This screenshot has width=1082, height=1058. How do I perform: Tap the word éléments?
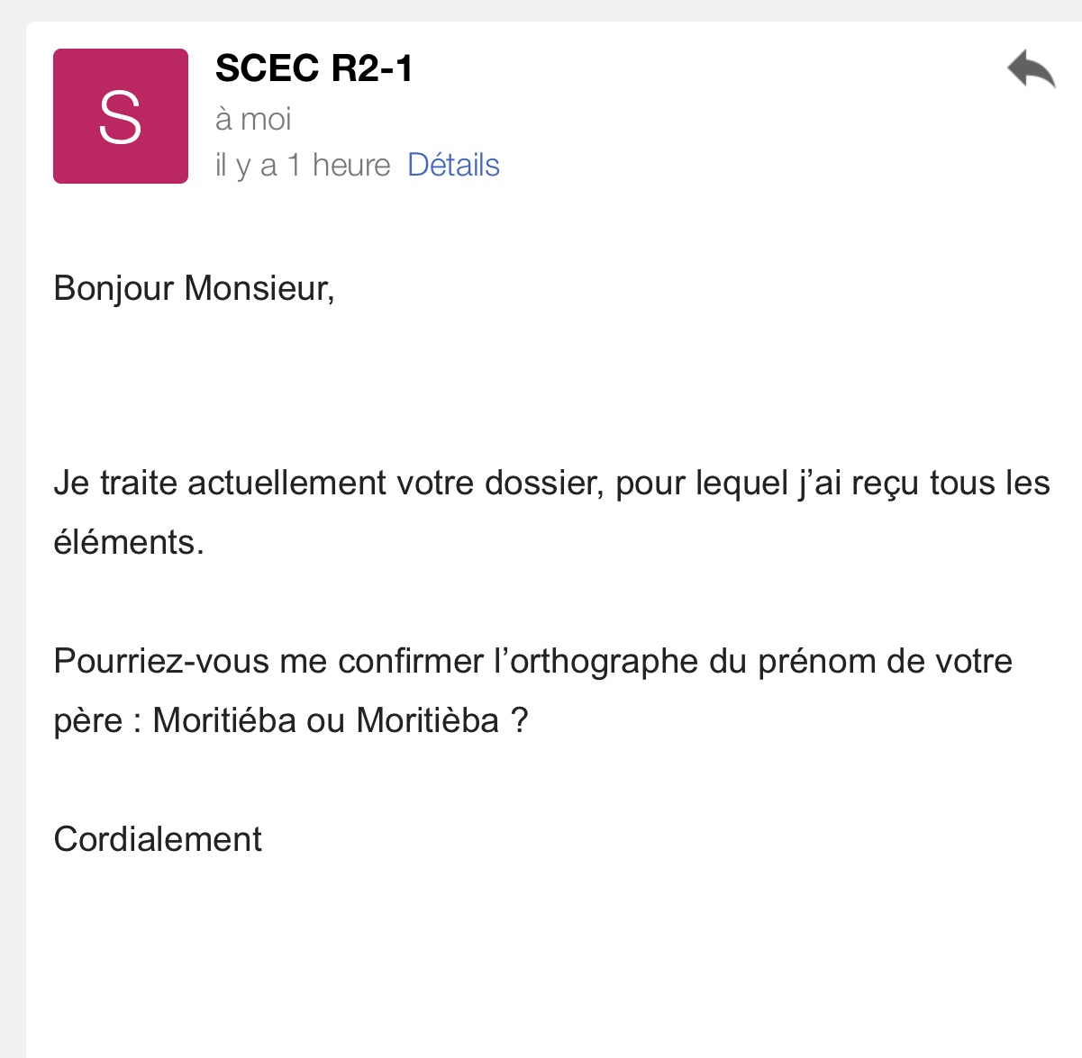(x=129, y=542)
